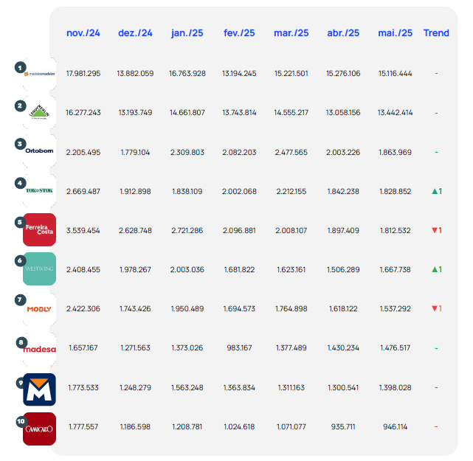Screen dimensions: 473x461
Task: Click the red down arrow in Ferreira Costa row
Action: (x=436, y=230)
